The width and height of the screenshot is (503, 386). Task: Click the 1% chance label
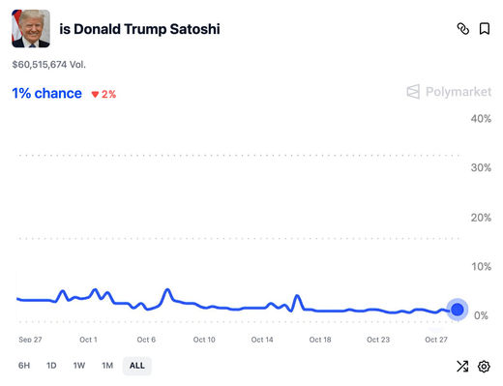(46, 94)
